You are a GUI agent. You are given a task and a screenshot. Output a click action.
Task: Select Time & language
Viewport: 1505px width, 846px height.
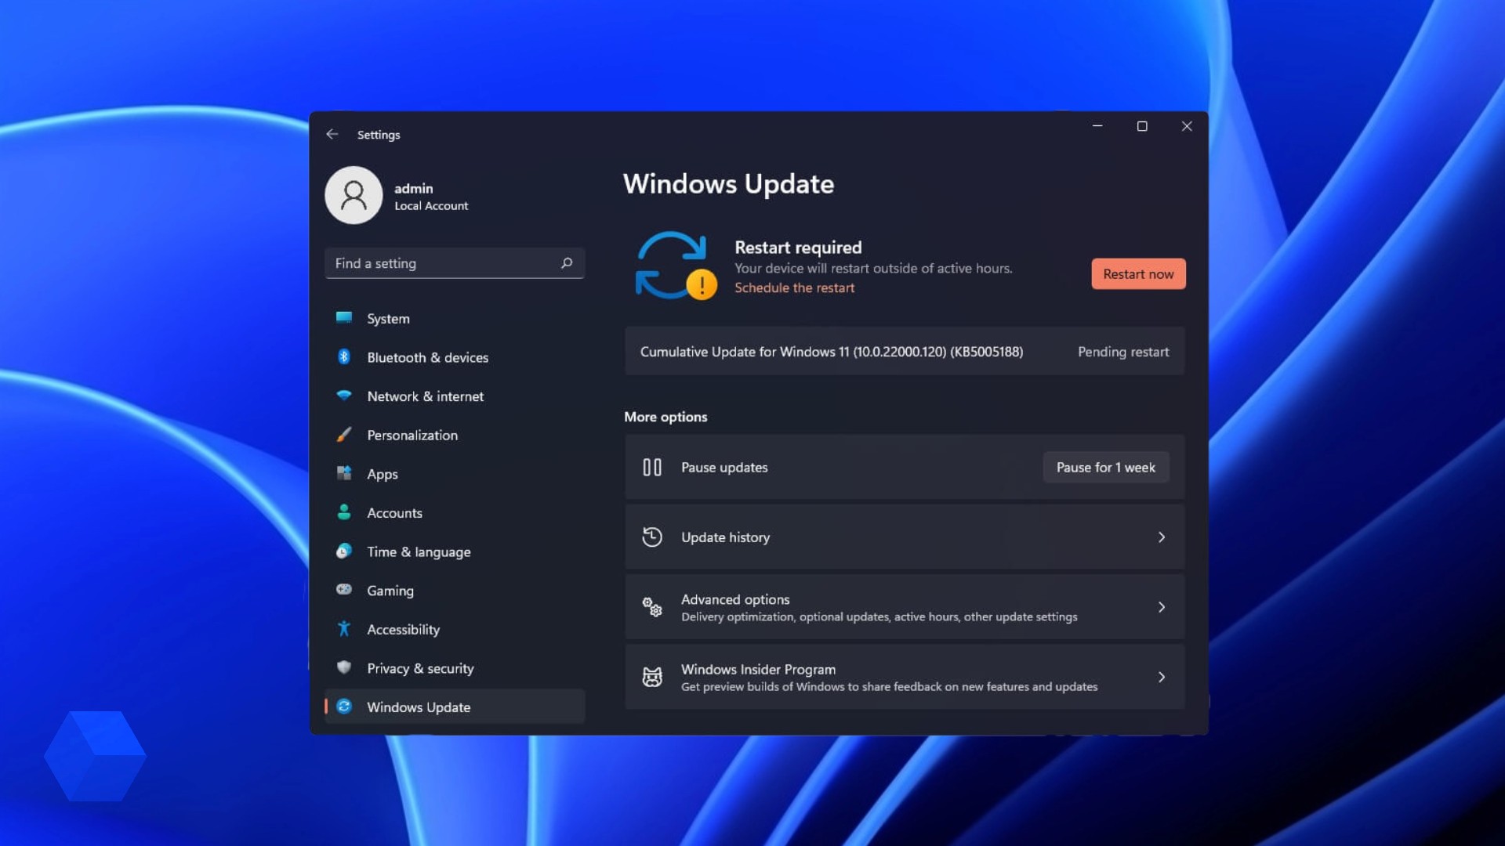click(455, 551)
